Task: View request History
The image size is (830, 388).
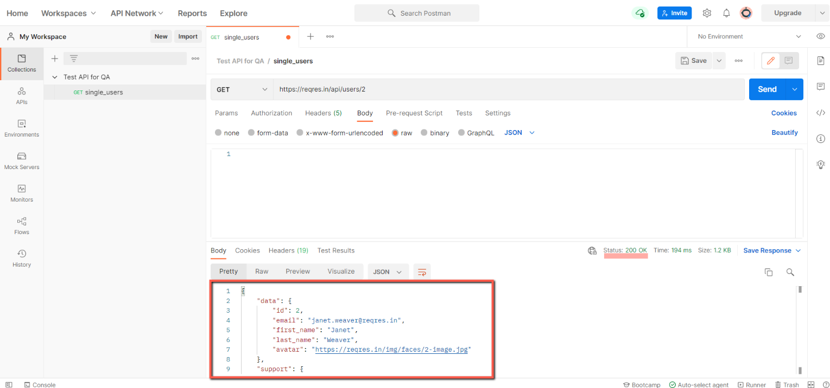Action: click(x=21, y=258)
